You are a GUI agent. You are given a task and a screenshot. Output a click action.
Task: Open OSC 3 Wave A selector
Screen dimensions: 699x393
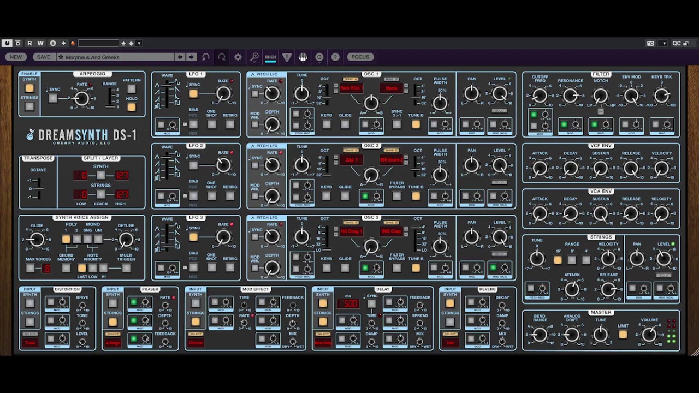point(351,231)
